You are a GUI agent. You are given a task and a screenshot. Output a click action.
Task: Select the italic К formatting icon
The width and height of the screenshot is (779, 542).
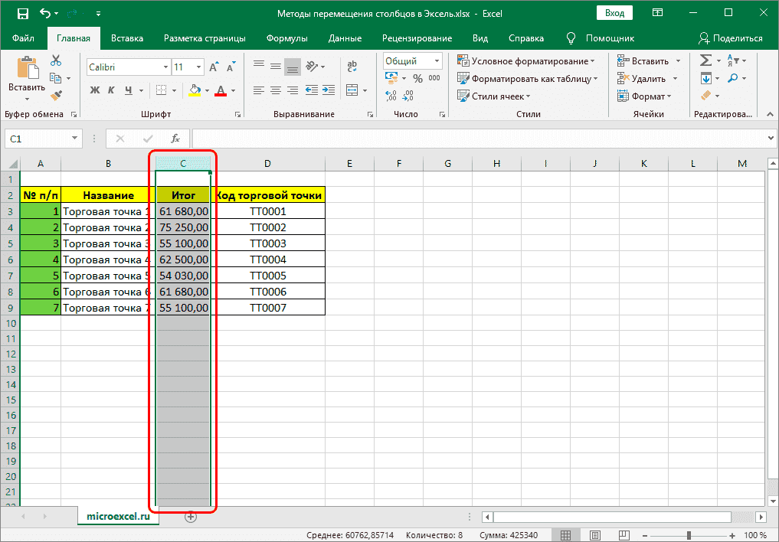pos(112,90)
